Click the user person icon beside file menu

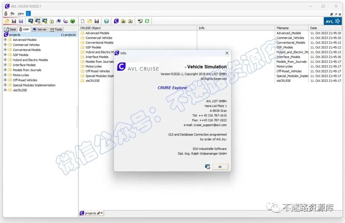[6, 13]
